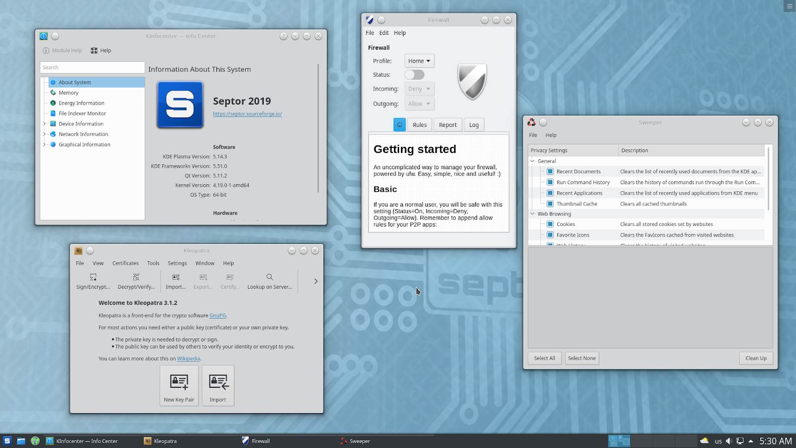Open the Septor application launcher menu
796x448 pixels.
[7, 441]
